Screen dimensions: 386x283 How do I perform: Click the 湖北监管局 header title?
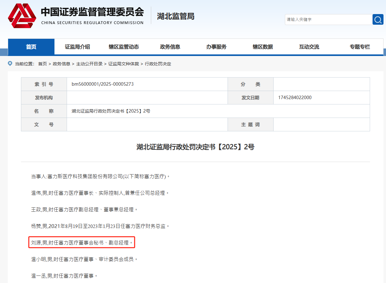(x=176, y=16)
